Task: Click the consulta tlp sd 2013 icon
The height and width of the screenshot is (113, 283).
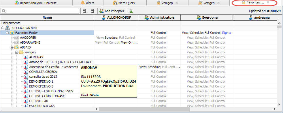Action: (x=26, y=77)
